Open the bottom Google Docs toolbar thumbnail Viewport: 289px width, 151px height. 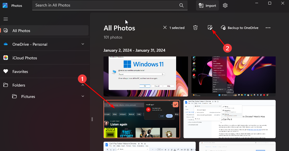pyautogui.click(x=149, y=146)
